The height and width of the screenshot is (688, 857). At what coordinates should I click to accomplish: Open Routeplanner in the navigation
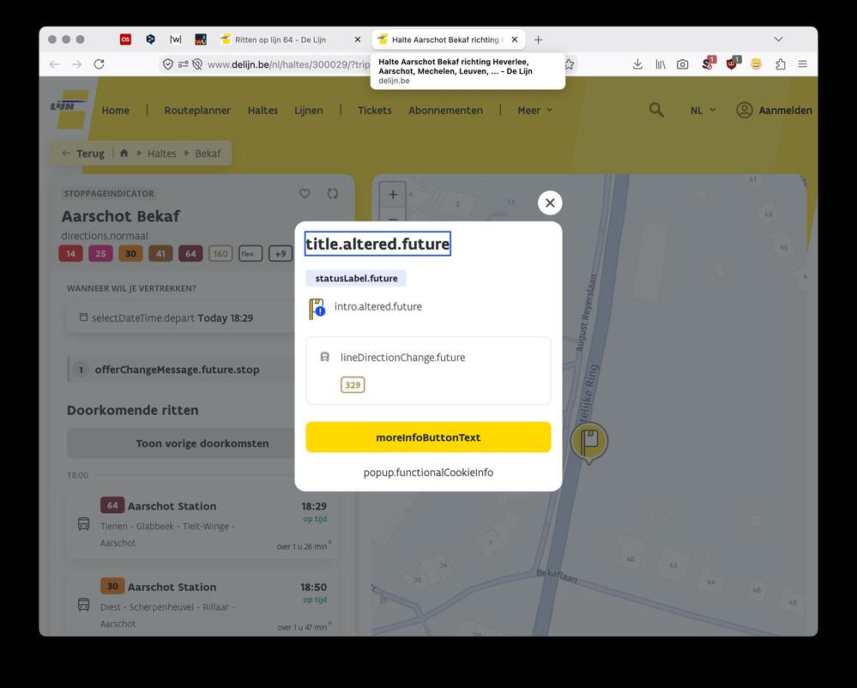197,111
